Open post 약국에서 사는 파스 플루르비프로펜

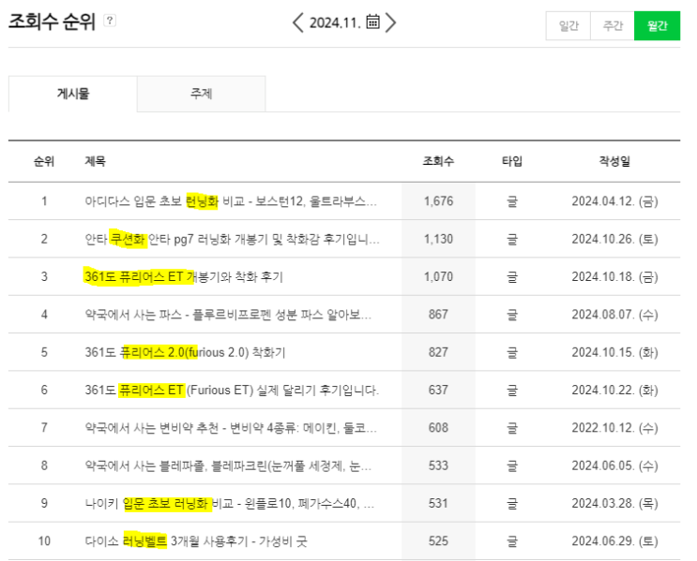(228, 315)
